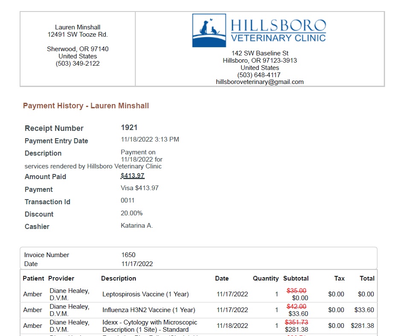The image size is (397, 336).
Task: Click the struck-through $42.00 price
Action: [297, 307]
